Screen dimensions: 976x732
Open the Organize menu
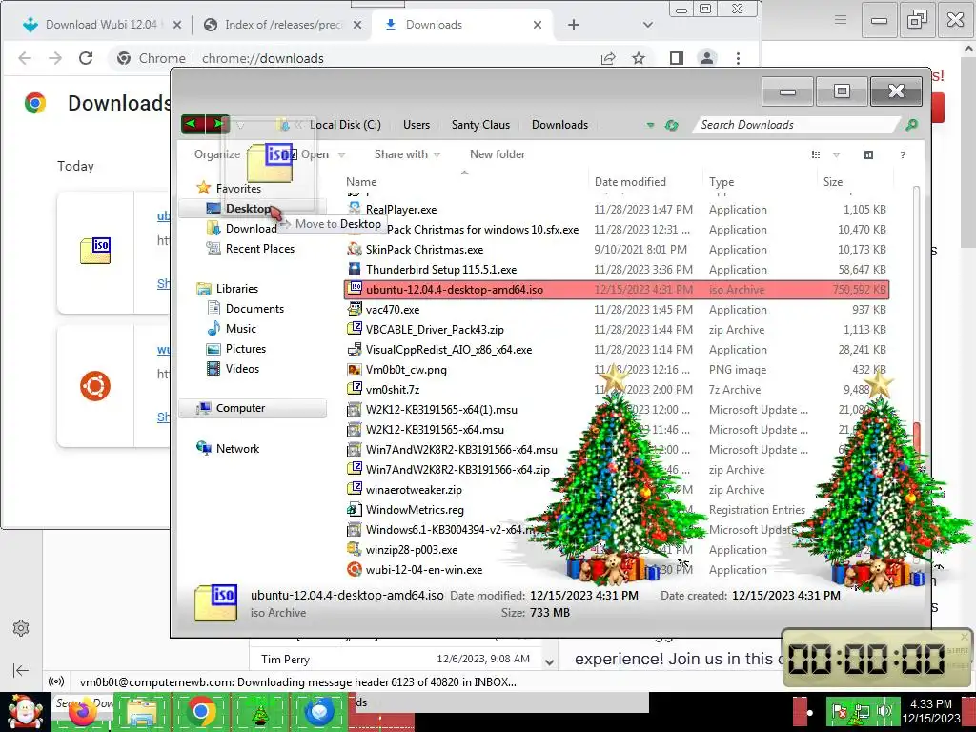216,154
